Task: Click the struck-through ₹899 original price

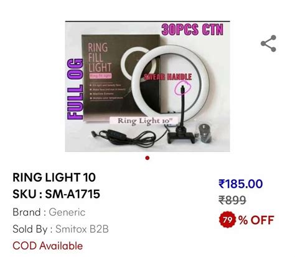Action: click(232, 200)
